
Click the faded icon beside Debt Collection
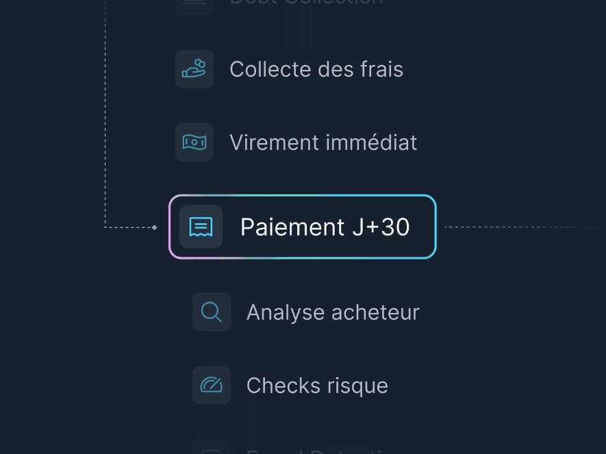194,6
